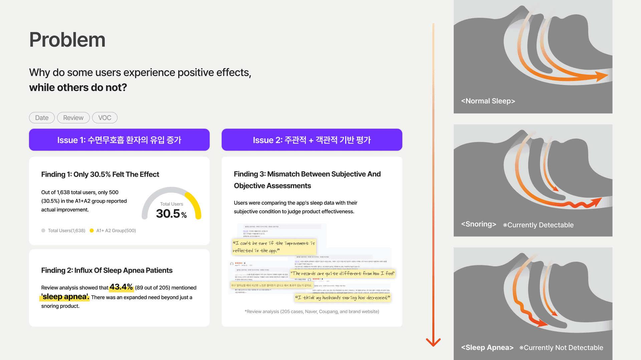Click the 30.5% gauge chart
This screenshot has width=641, height=360.
(x=171, y=205)
